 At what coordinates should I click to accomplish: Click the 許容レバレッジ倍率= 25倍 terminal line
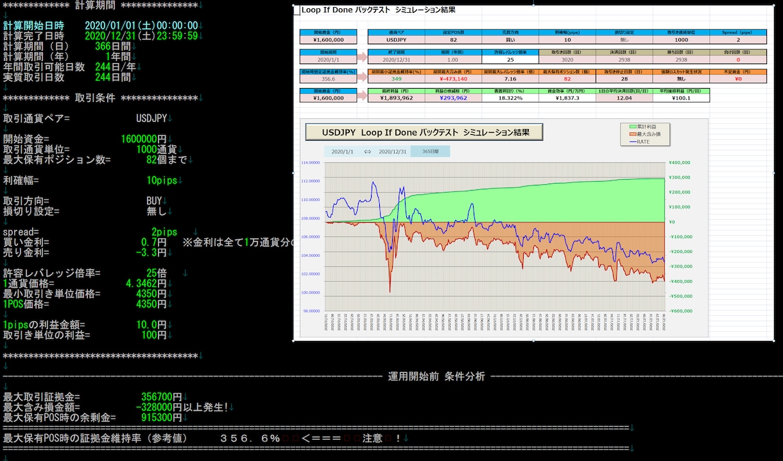pos(86,274)
